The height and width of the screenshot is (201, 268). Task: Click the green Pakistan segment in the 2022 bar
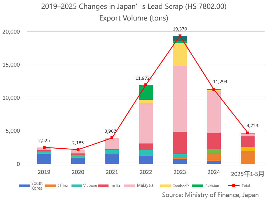pos(146,93)
